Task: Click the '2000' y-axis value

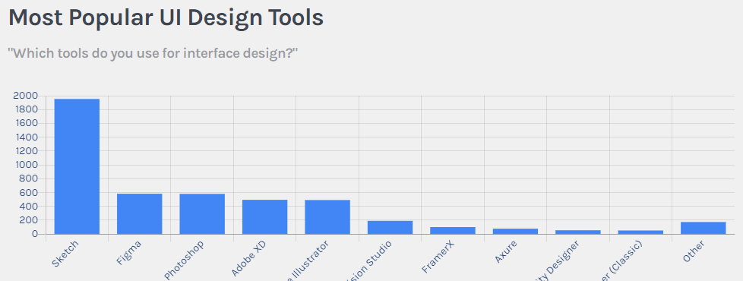Action: coord(25,96)
